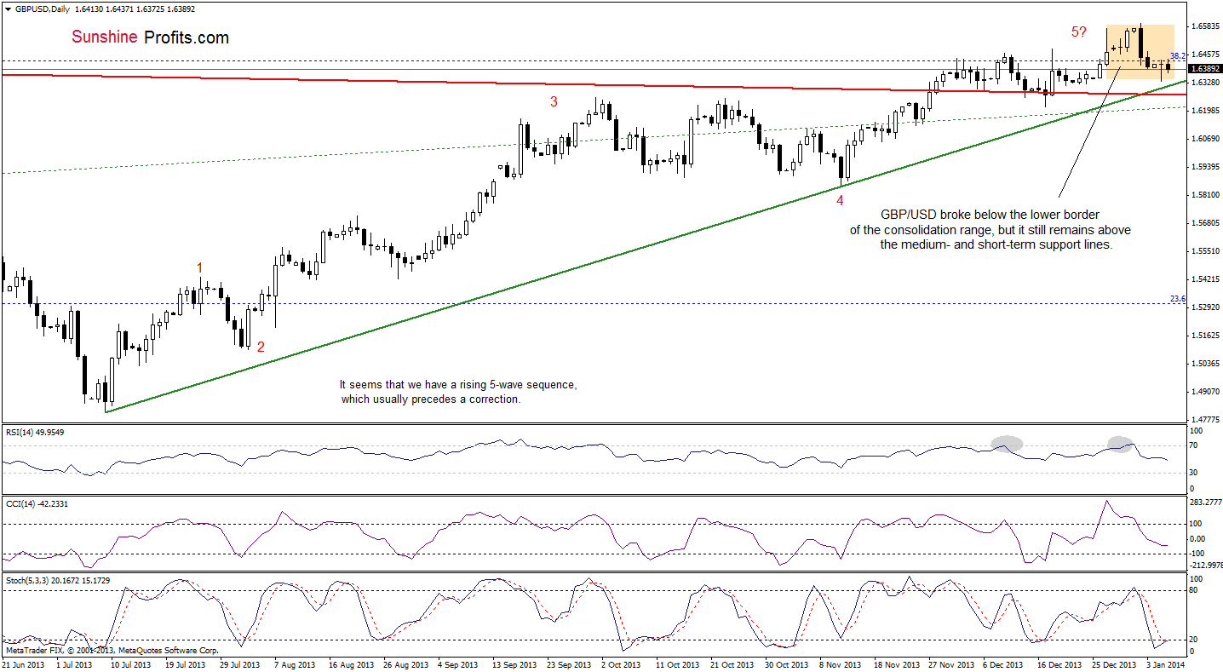The height and width of the screenshot is (672, 1223).
Task: Click the 16 Dec 2013 date label
Action: click(x=1059, y=664)
